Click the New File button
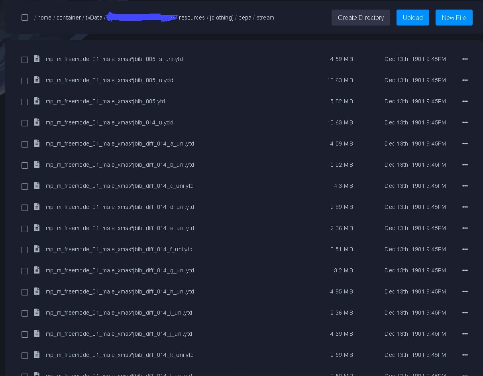The image size is (483, 376). pyautogui.click(x=454, y=18)
